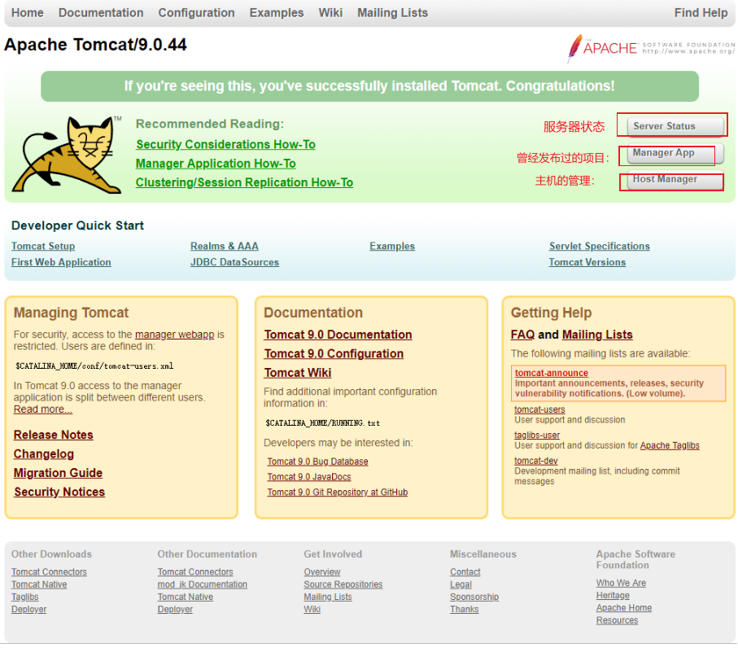
Task: Follow the Apache Taglibs link
Action: (x=670, y=445)
